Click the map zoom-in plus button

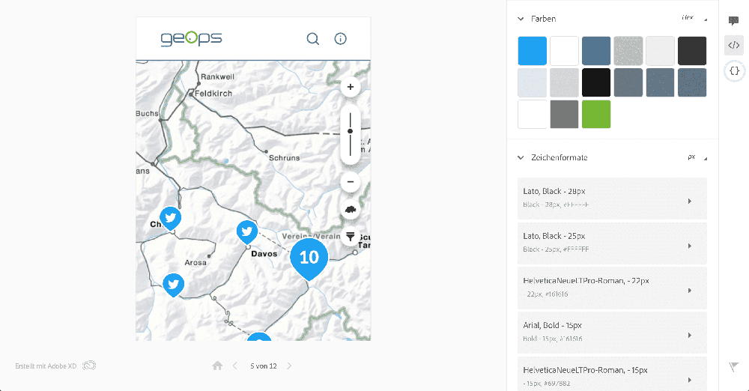pyautogui.click(x=350, y=87)
